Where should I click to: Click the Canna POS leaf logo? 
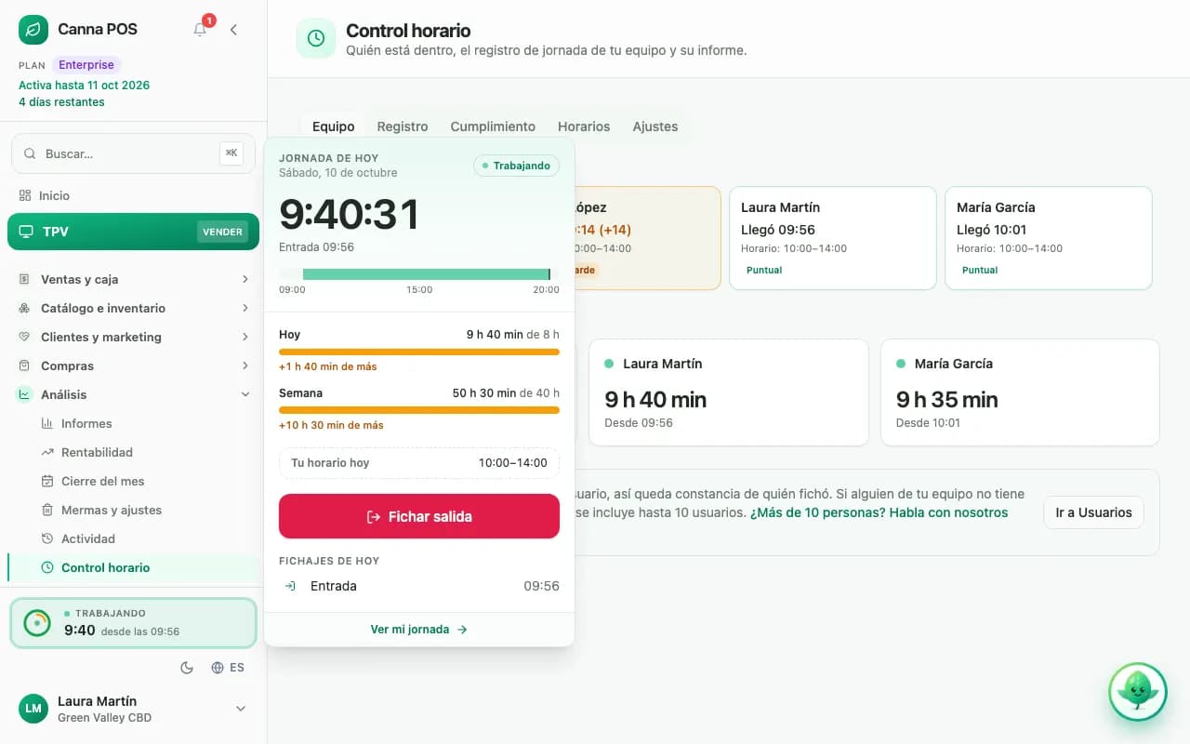(x=33, y=30)
